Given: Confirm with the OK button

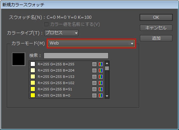Looking at the screenshot, I should click(x=156, y=17).
